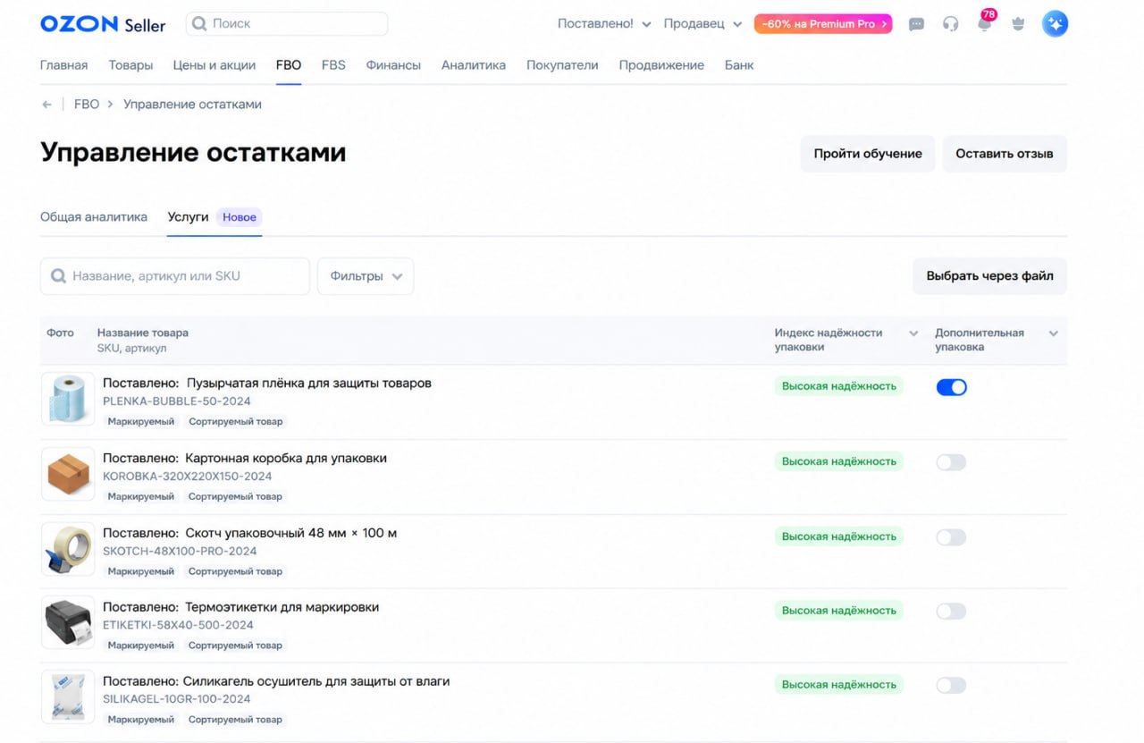Click the Пройти обучение button
The height and width of the screenshot is (743, 1144).
click(868, 154)
